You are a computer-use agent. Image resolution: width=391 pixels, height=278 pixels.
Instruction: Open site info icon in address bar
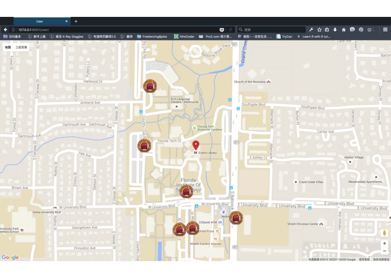[x=13, y=30]
